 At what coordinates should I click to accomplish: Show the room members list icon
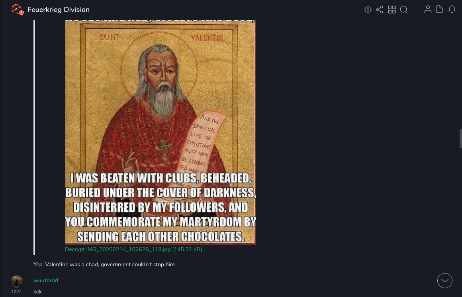[428, 10]
